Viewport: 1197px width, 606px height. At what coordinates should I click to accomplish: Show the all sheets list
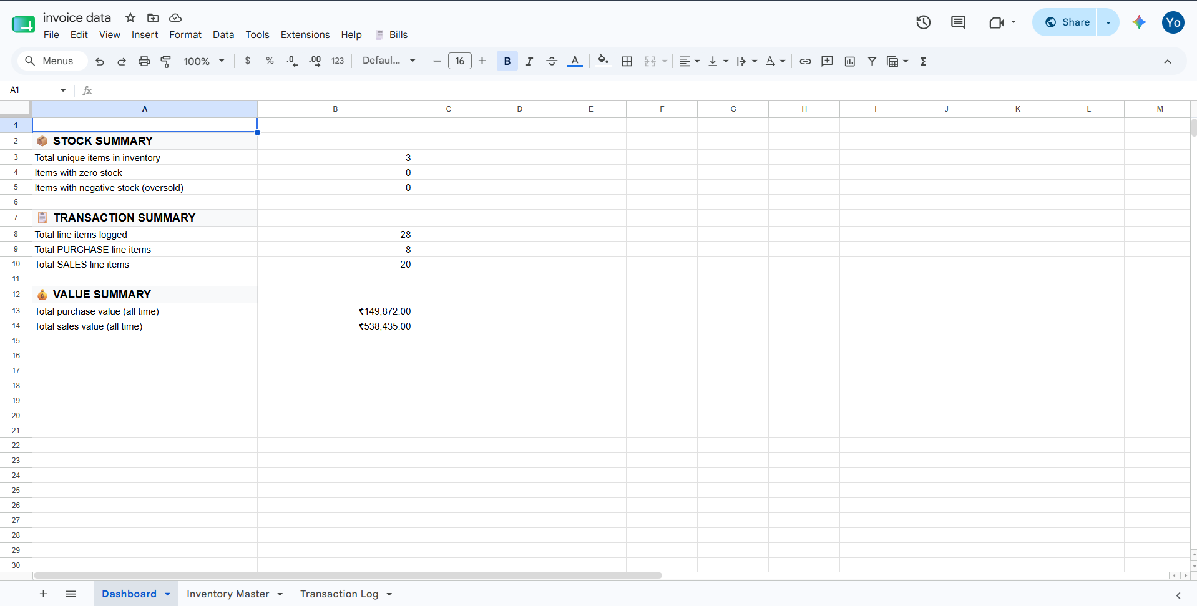click(71, 594)
